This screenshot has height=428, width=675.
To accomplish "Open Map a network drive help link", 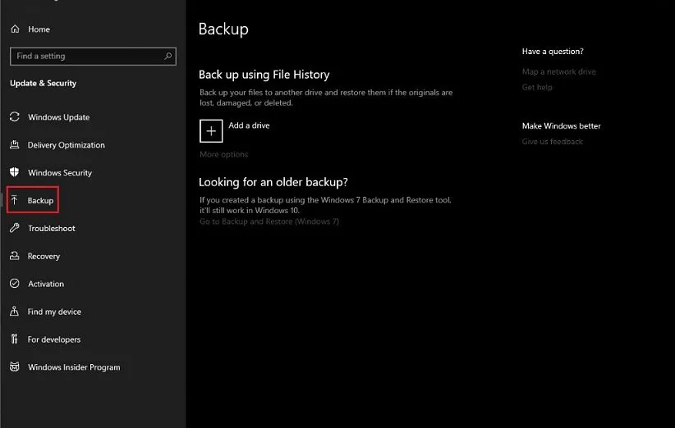I will 558,72.
